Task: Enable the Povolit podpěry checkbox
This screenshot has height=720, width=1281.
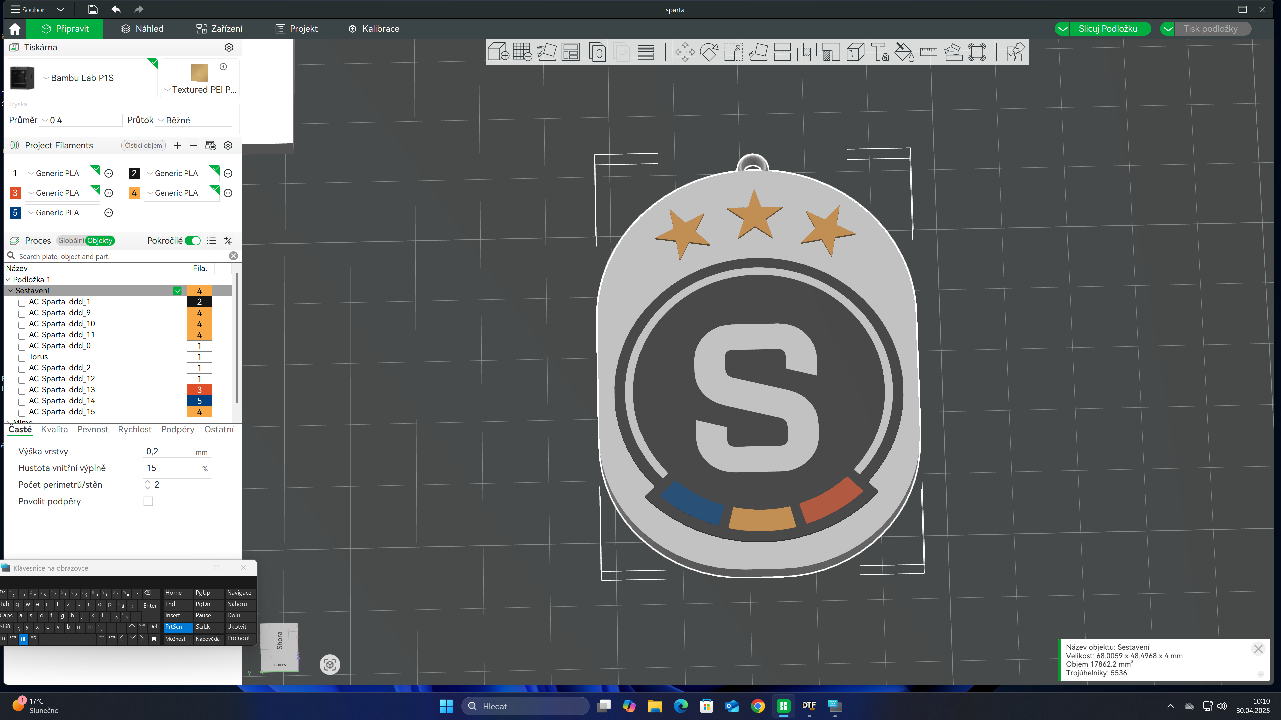Action: 148,501
